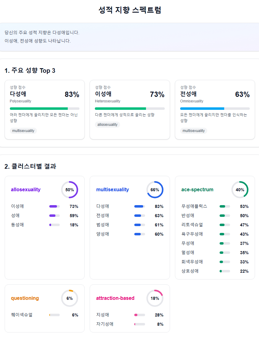Click the 동성애 18% row bar
This screenshot has width=259, height=339.
(x=55, y=225)
